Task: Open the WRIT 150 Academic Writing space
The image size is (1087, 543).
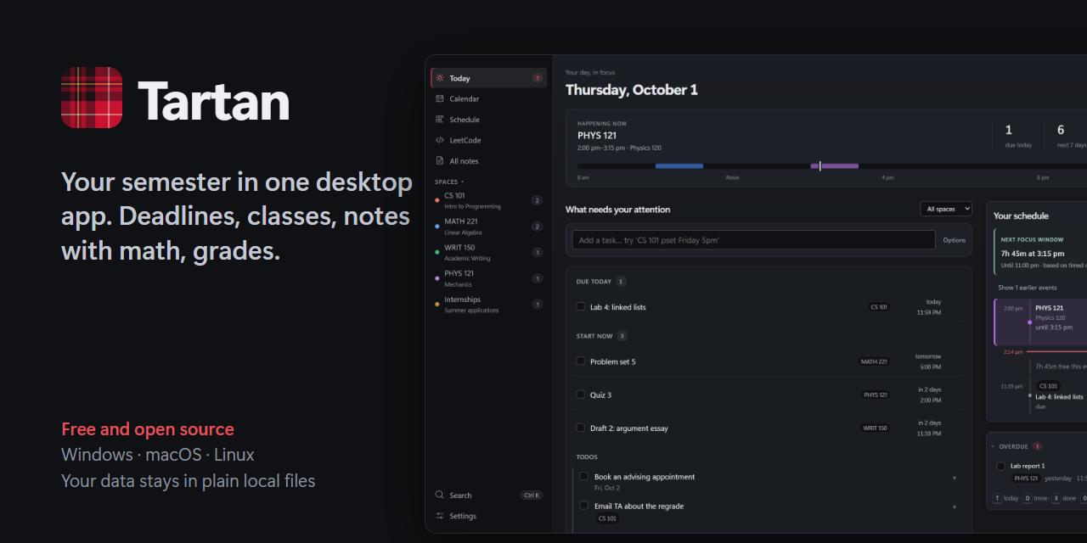Action: click(488, 252)
